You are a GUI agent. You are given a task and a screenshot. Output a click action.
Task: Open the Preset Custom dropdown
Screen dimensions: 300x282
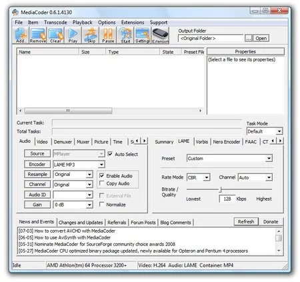[x=269, y=158]
